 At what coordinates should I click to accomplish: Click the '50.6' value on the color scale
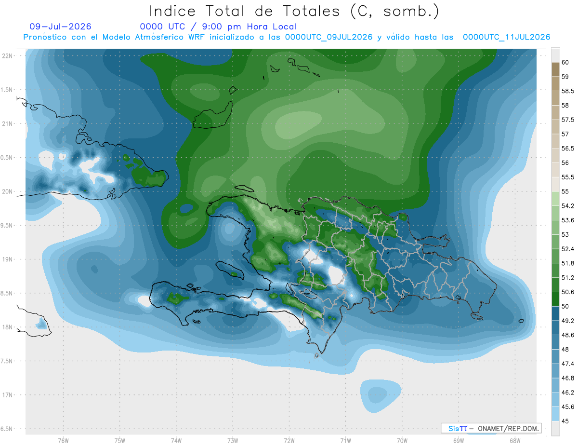point(568,292)
